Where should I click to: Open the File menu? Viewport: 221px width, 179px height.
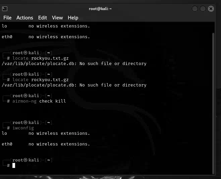(x=7, y=18)
